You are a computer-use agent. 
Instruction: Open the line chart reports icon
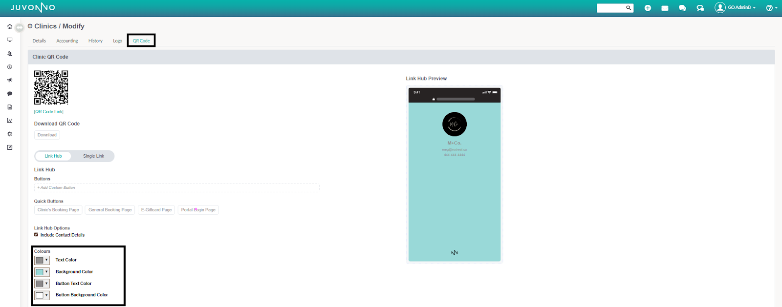(10, 121)
